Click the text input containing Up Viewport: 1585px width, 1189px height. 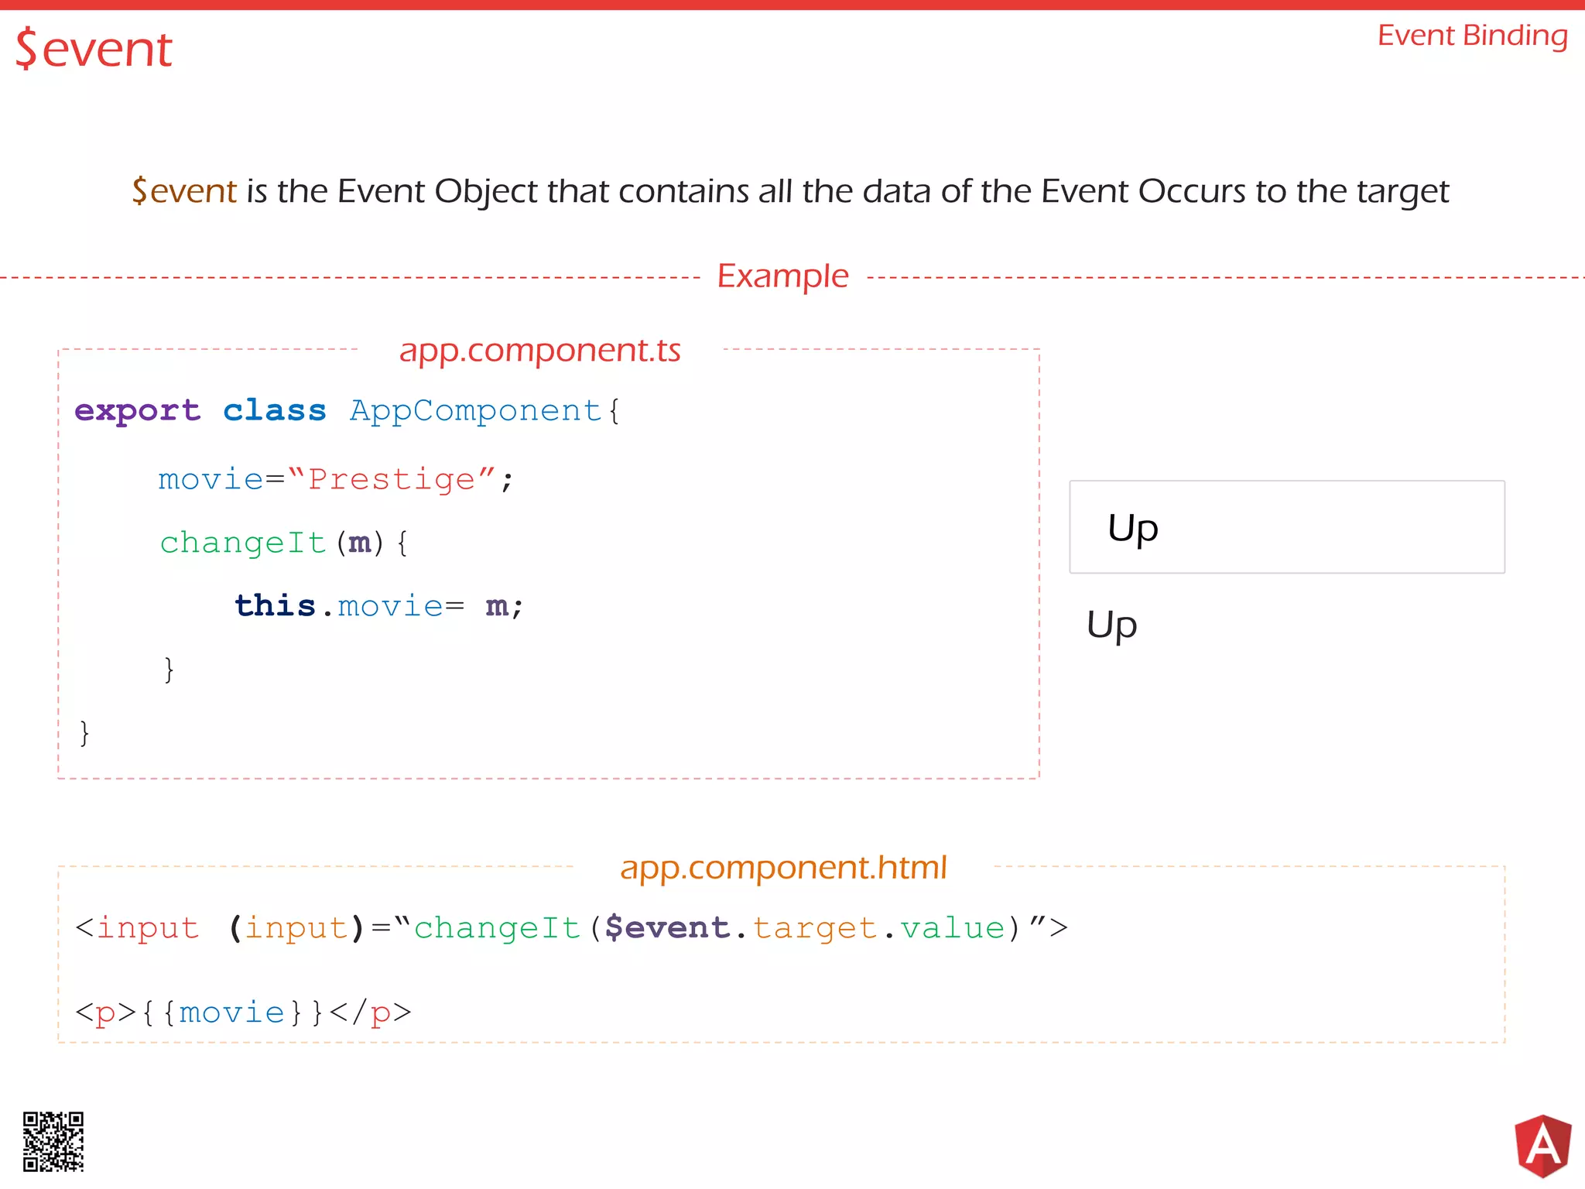point(1286,527)
